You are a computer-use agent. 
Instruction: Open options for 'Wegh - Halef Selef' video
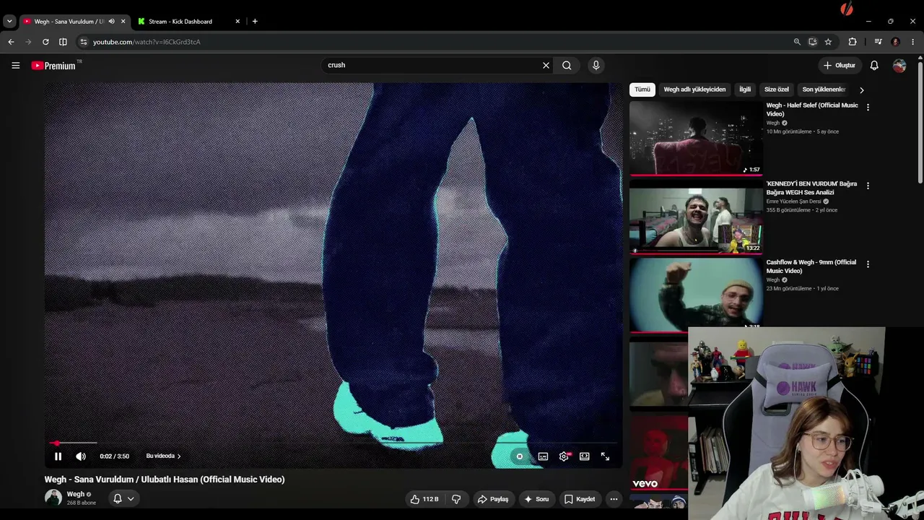pyautogui.click(x=868, y=107)
